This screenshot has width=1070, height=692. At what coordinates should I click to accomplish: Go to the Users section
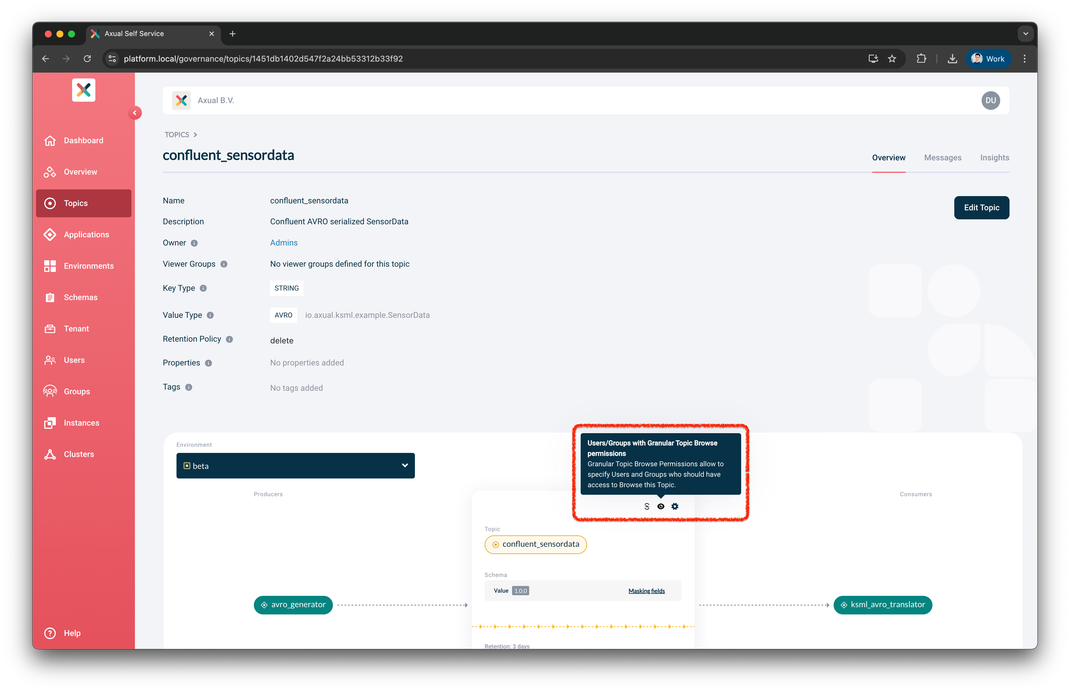coord(74,360)
